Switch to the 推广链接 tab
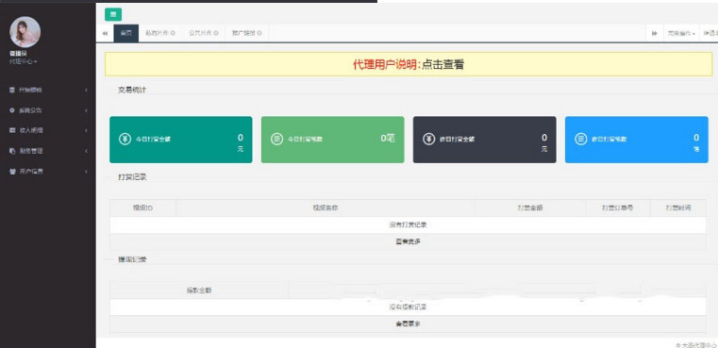The height and width of the screenshot is (348, 718). point(247,33)
